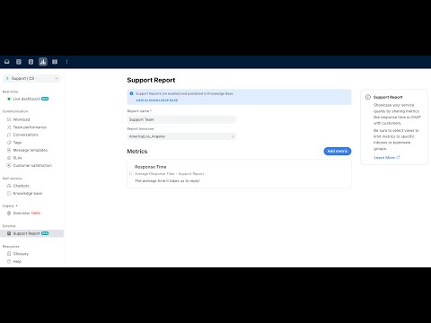
Task: Expand the Support | CS workspace selector
Action: (x=31, y=78)
